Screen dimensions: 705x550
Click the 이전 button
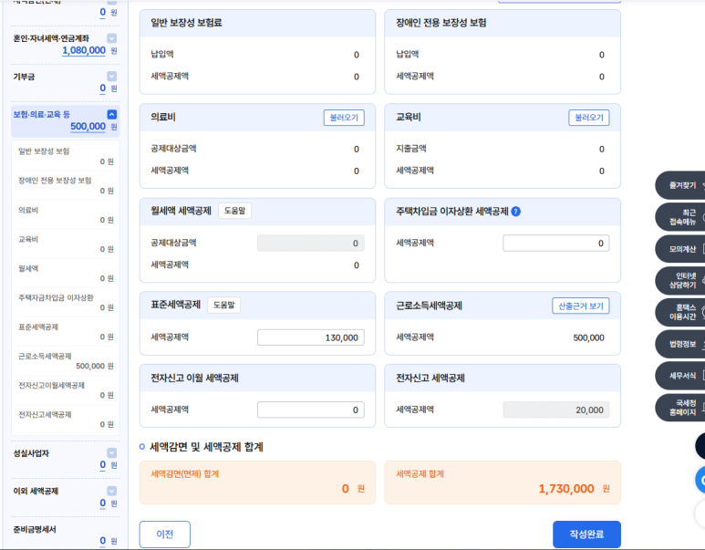[x=164, y=534]
